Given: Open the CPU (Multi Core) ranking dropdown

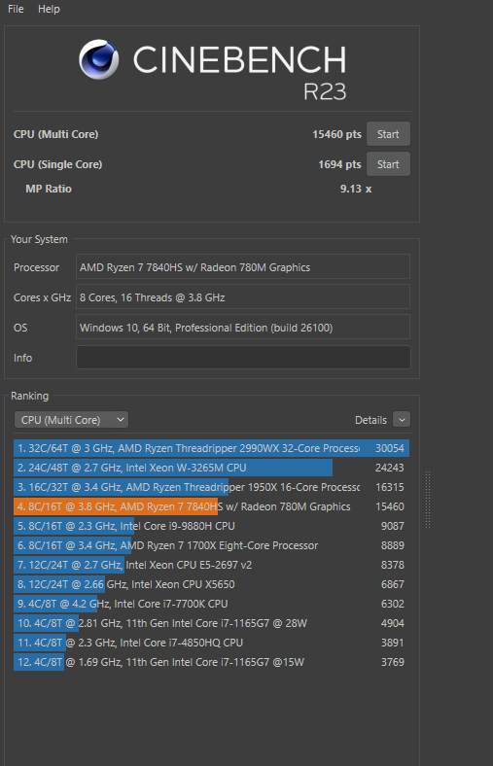Looking at the screenshot, I should 71,420.
